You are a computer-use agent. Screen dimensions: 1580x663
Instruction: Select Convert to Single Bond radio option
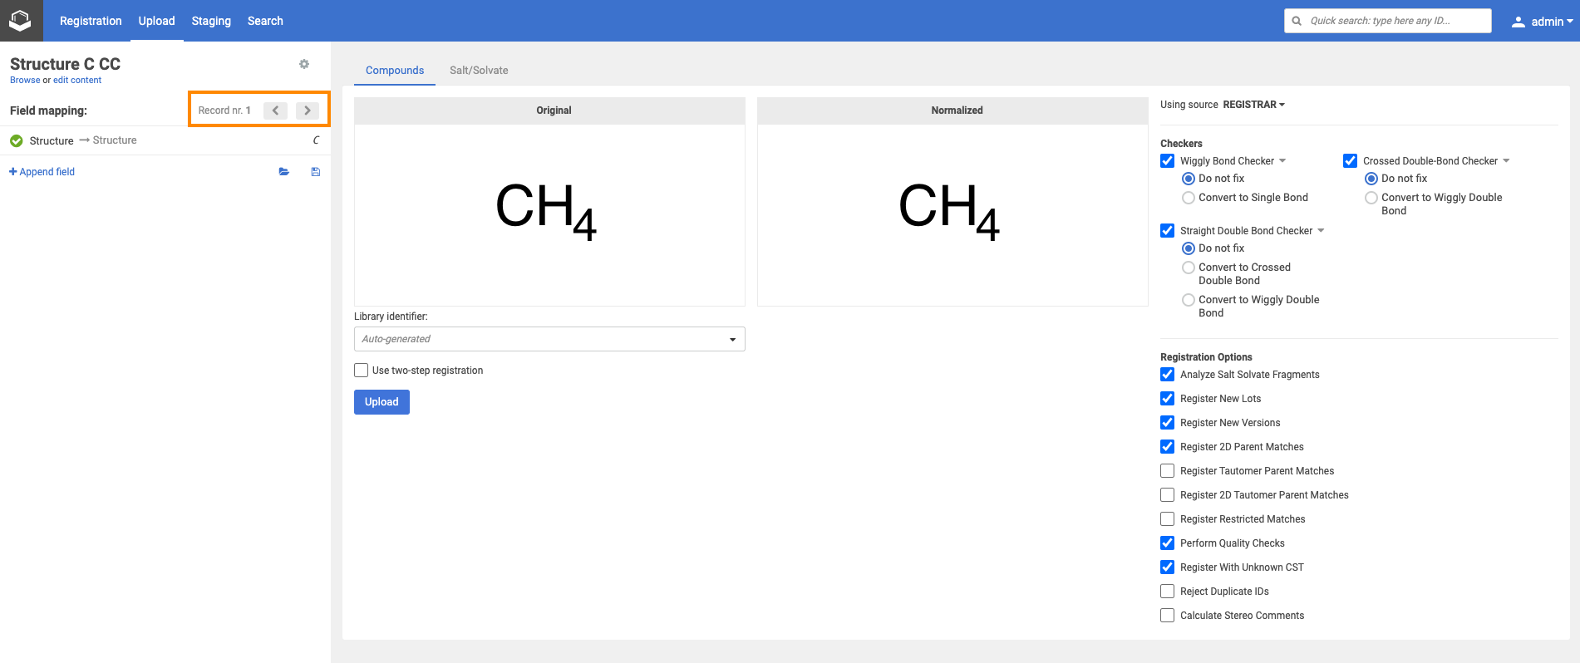(x=1189, y=198)
